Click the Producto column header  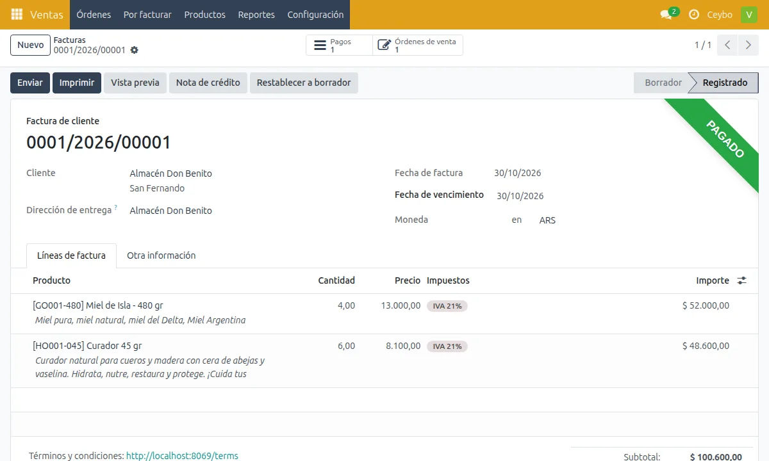coord(52,280)
